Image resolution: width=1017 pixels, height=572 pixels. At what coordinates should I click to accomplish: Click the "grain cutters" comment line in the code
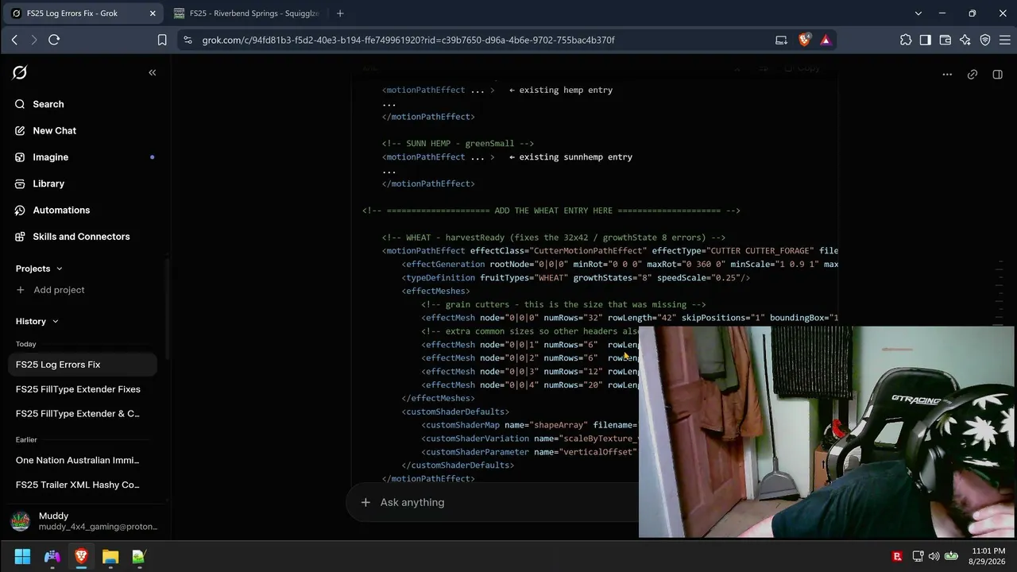(x=564, y=304)
